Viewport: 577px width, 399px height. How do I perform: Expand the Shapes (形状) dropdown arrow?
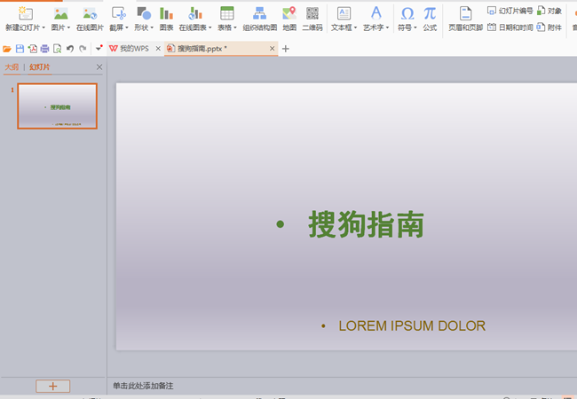pos(152,27)
